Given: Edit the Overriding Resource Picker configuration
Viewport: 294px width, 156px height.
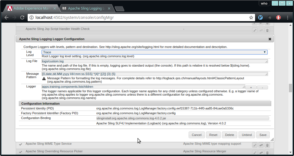Looking at the screenshot, I should (x=255, y=153).
